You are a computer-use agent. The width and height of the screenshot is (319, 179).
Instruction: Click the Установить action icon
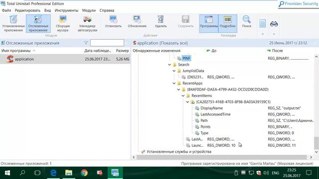point(113,21)
